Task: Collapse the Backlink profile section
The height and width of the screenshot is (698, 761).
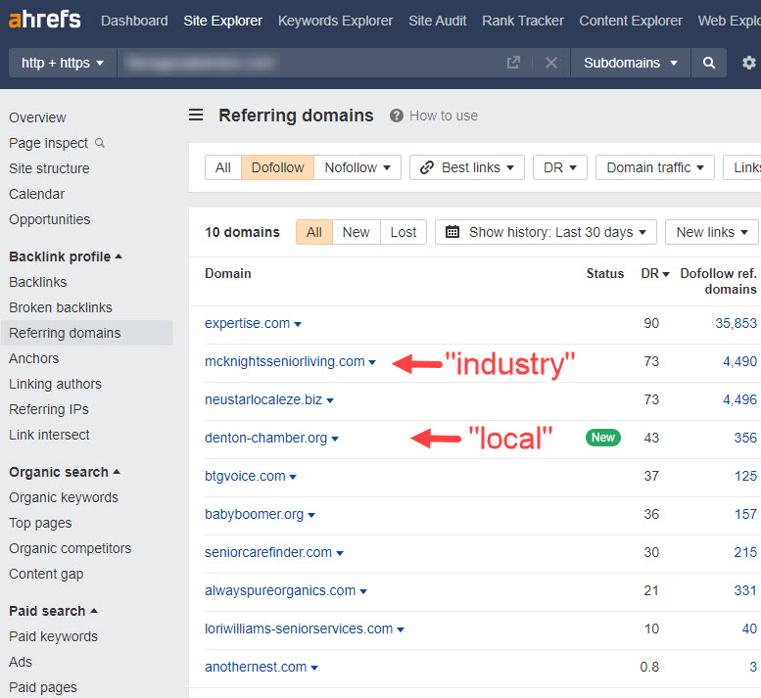Action: (x=66, y=256)
